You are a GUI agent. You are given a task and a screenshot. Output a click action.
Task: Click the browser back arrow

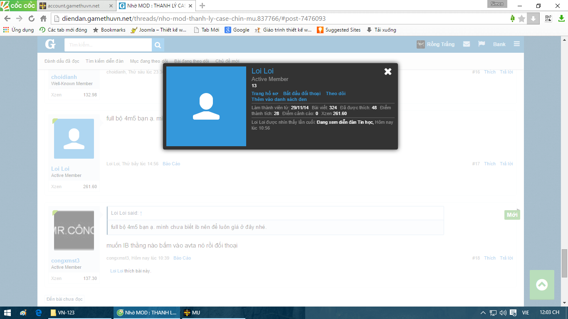click(7, 19)
